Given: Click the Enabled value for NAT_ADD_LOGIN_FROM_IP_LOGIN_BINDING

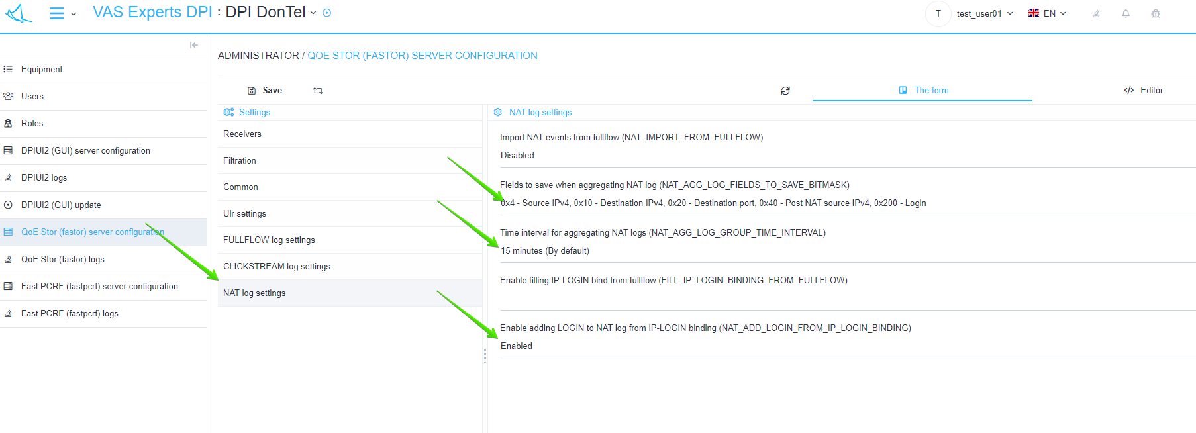Looking at the screenshot, I should pos(517,346).
